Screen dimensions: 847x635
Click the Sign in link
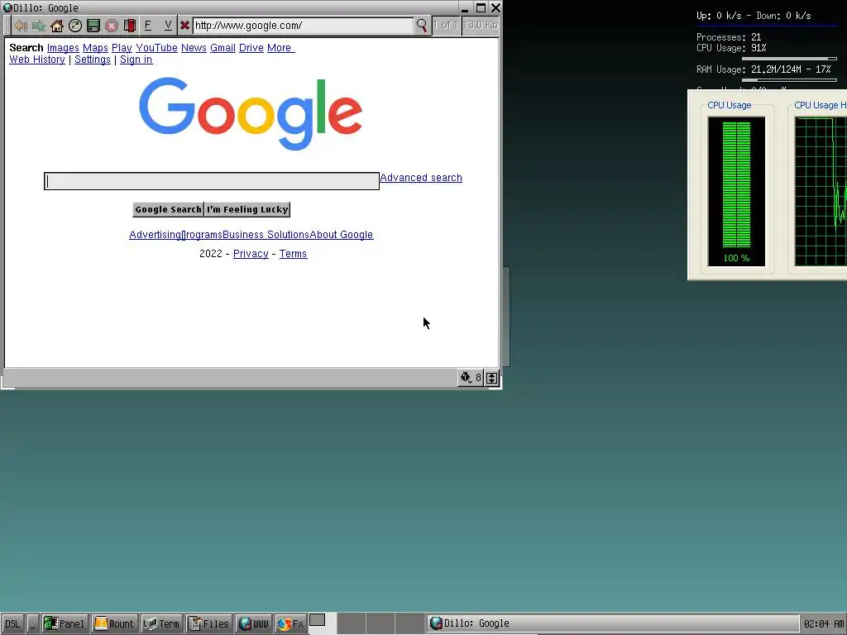pyautogui.click(x=136, y=60)
